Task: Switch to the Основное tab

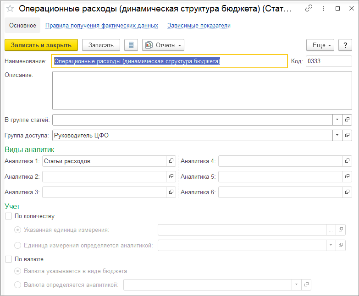Action: coord(22,25)
